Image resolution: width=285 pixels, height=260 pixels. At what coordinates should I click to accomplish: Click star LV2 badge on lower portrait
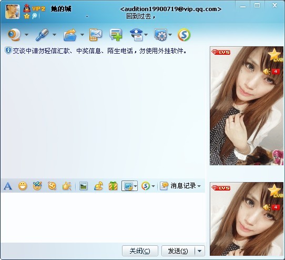click(275, 191)
